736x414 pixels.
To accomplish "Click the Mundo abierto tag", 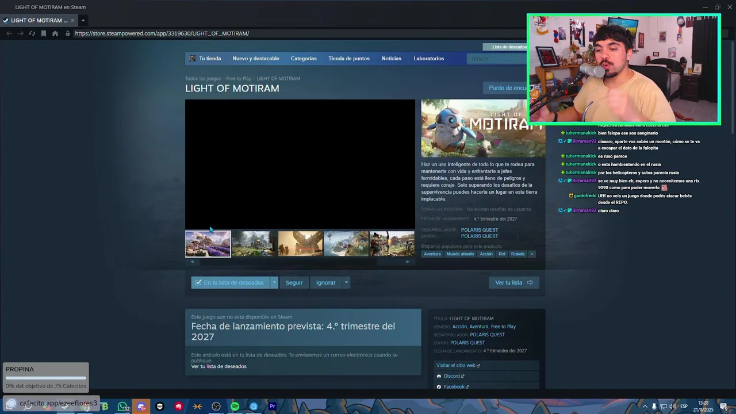I will 460,254.
